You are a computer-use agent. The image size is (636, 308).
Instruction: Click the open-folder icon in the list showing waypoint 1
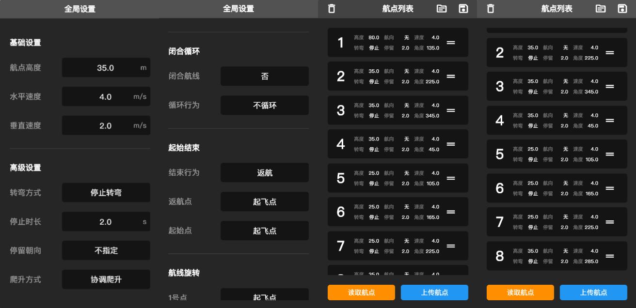point(442,9)
